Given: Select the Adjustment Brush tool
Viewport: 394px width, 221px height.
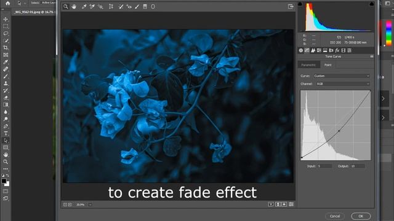Looking at the screenshot, I should 137,7.
